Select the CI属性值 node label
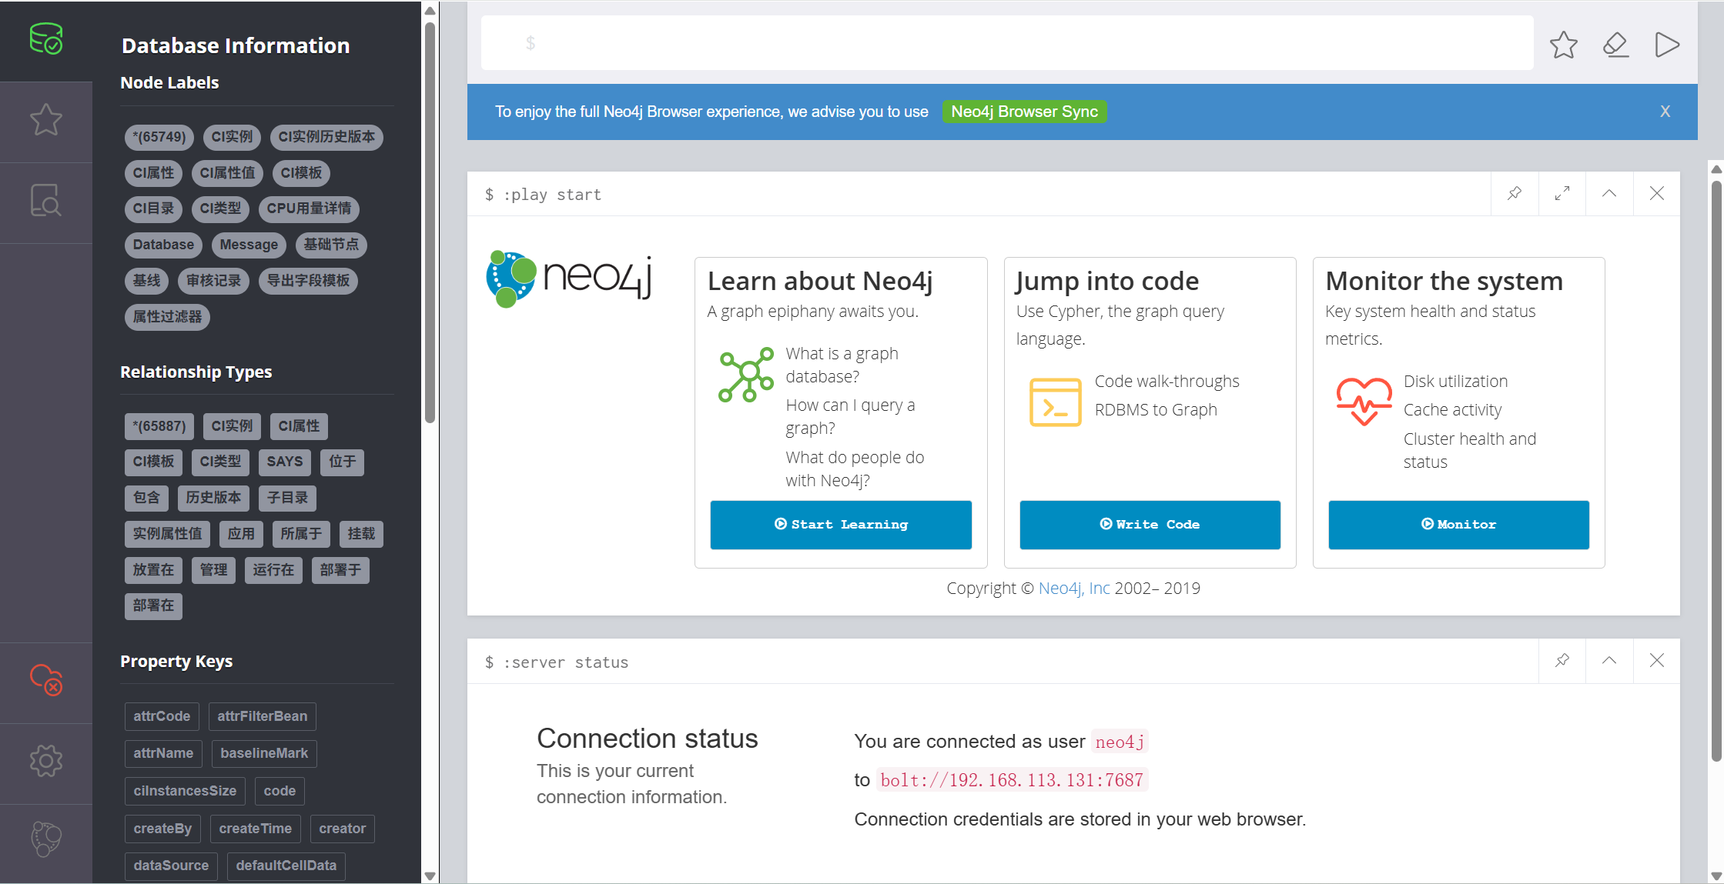This screenshot has height=884, width=1724. point(227,173)
